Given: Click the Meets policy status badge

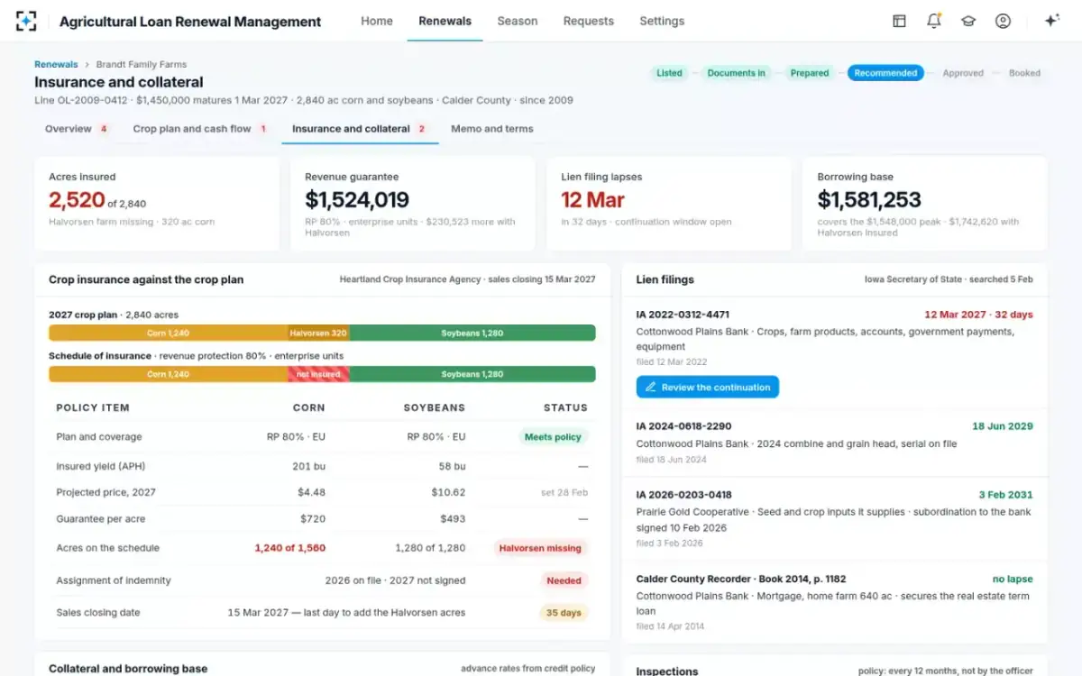Looking at the screenshot, I should (553, 437).
